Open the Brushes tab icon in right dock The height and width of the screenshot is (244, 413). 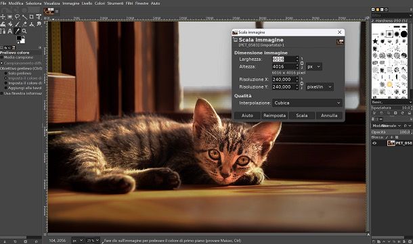(x=373, y=9)
